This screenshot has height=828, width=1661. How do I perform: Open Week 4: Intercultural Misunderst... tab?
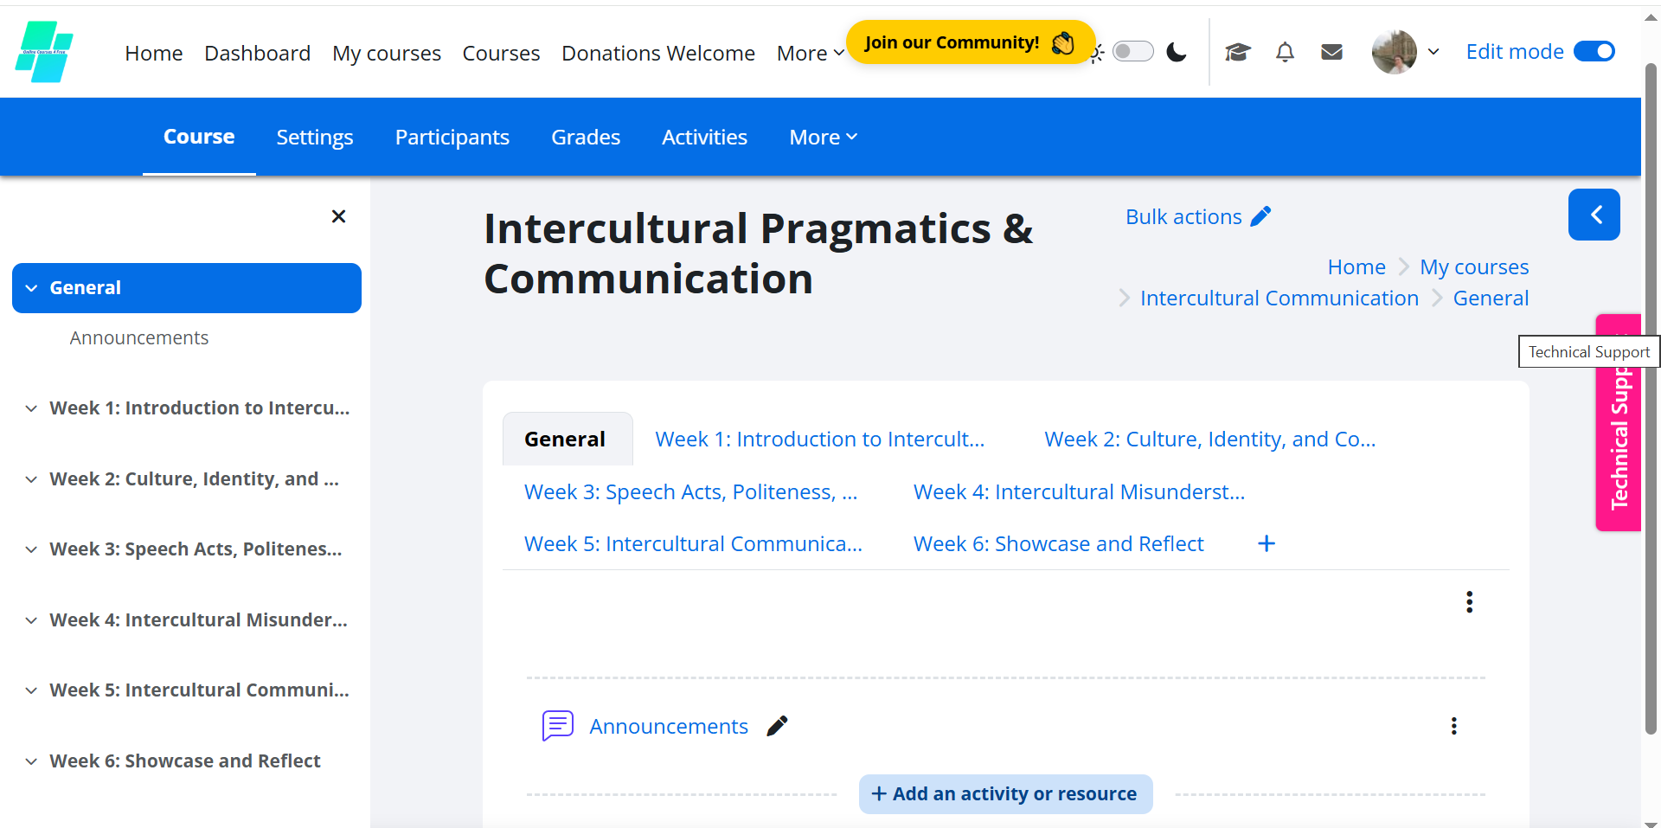pyautogui.click(x=1079, y=492)
